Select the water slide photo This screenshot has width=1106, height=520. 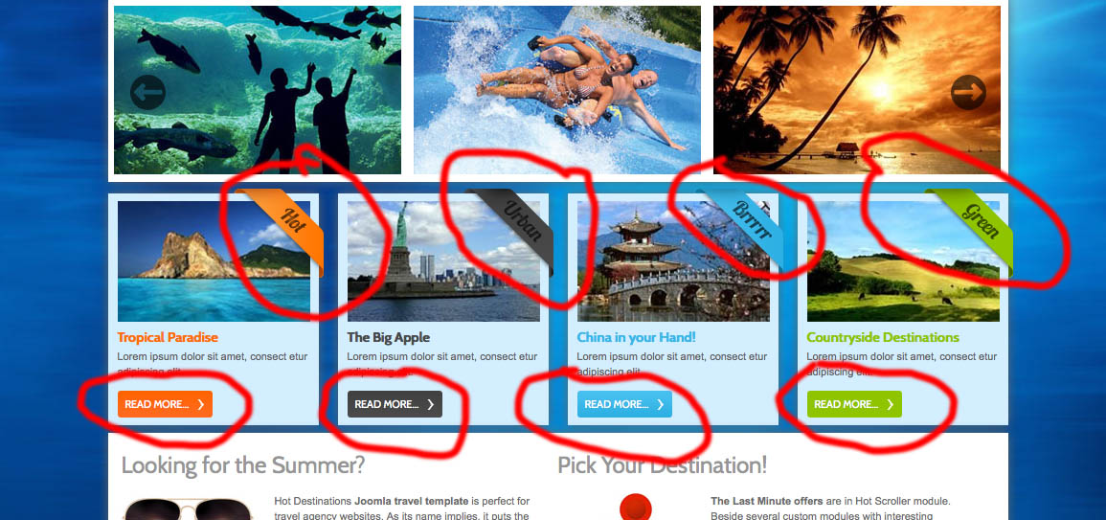tap(557, 90)
